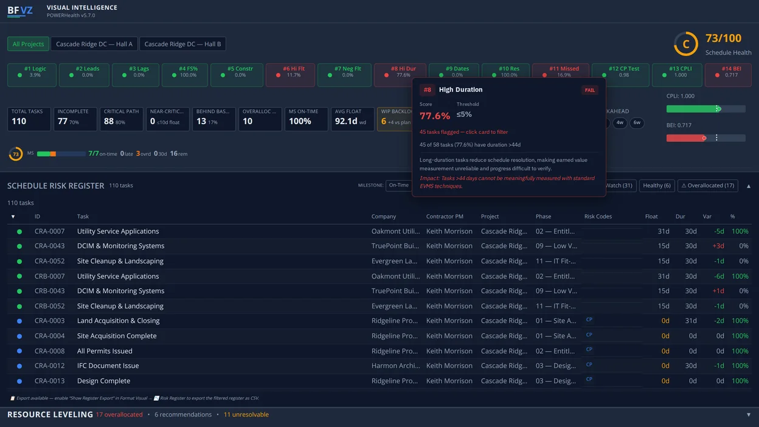Image resolution: width=759 pixels, height=427 pixels.
Task: Click CP risk code badge for CRA-0003
Action: (589, 319)
